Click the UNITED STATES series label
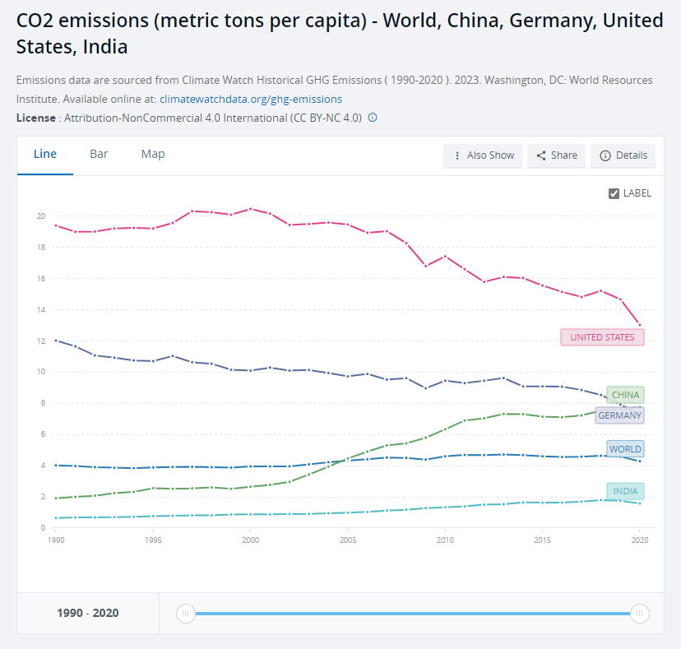Image resolution: width=681 pixels, height=649 pixels. [602, 337]
